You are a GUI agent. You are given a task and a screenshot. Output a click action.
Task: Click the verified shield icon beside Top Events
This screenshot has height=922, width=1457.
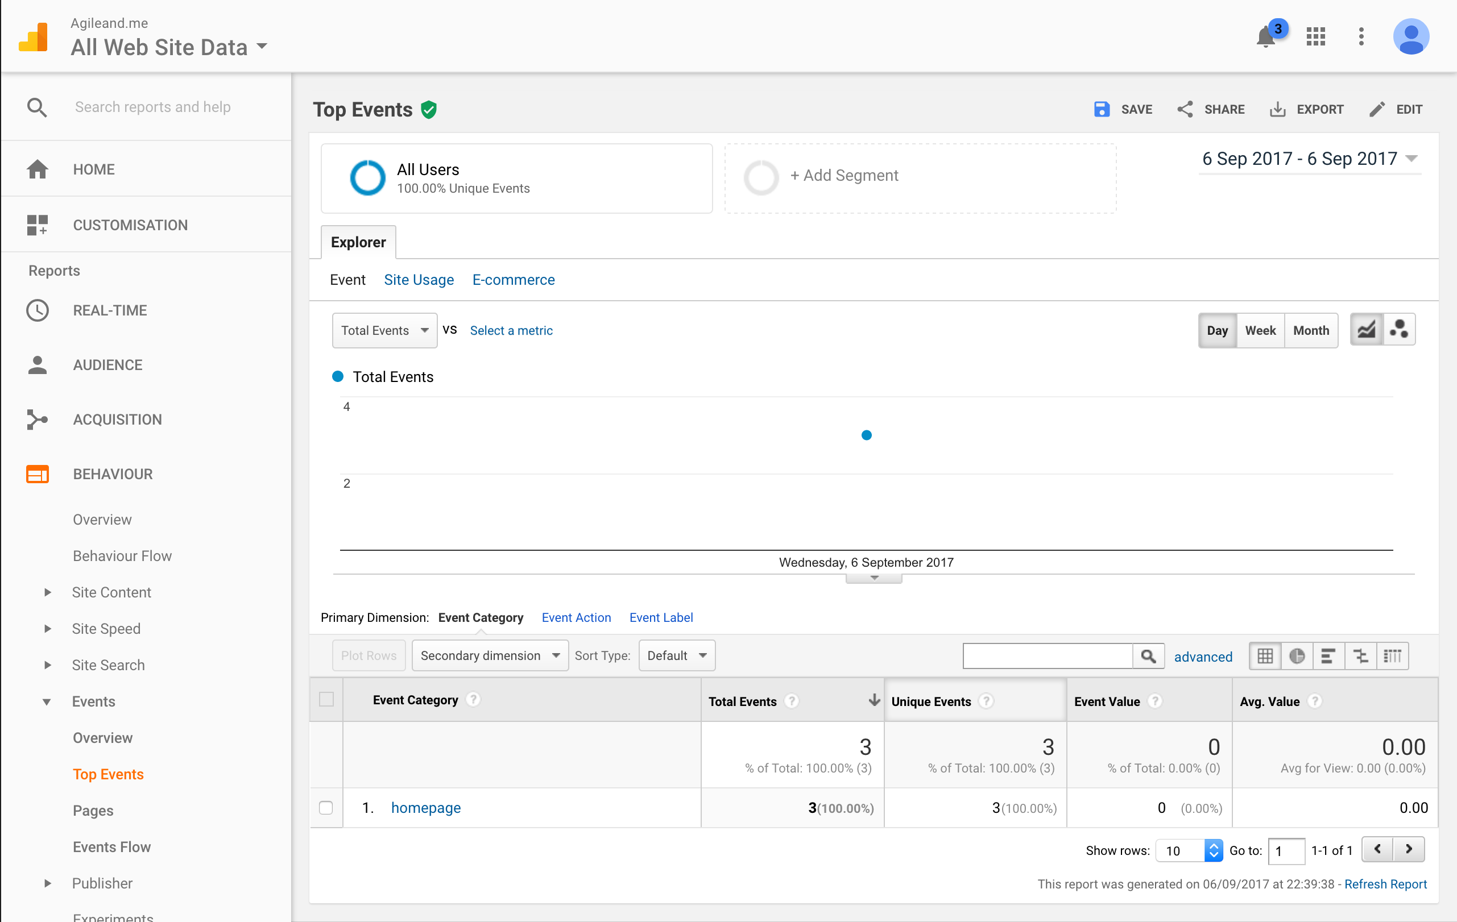(429, 110)
